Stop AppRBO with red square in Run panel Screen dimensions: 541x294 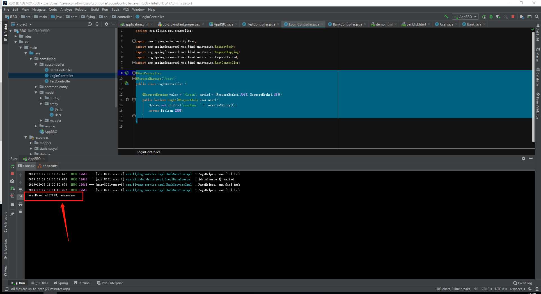pos(12,174)
